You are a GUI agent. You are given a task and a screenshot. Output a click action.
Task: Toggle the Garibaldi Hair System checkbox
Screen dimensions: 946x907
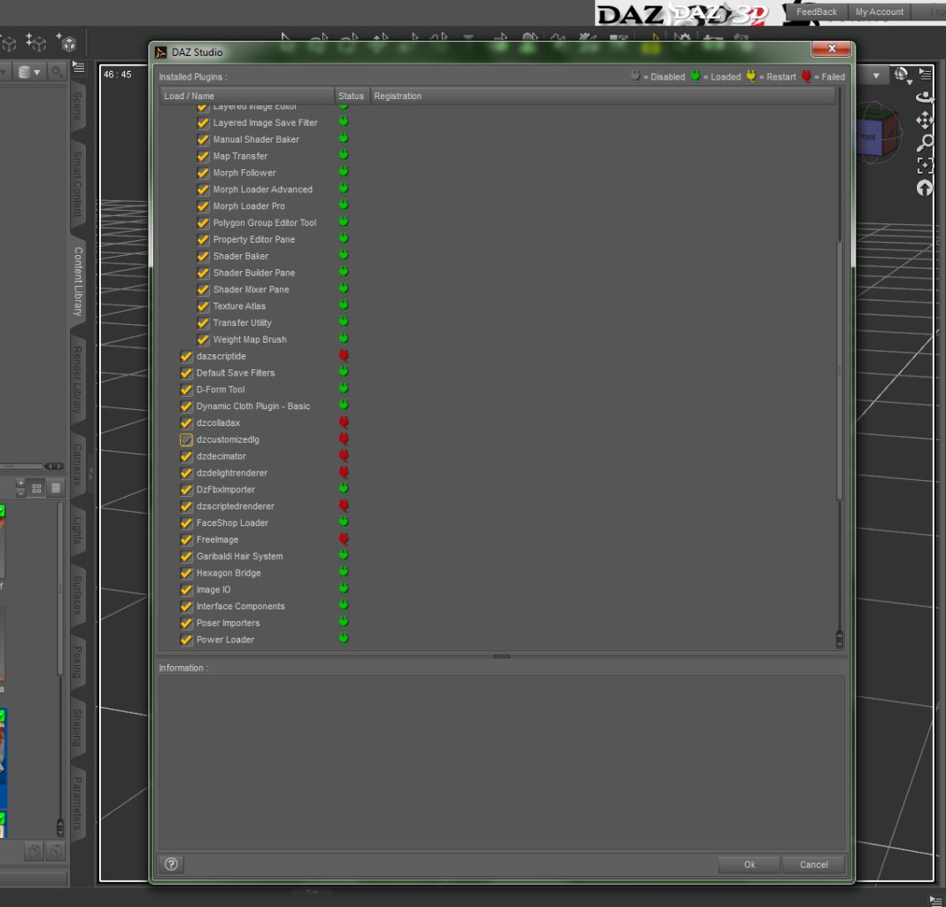click(186, 556)
